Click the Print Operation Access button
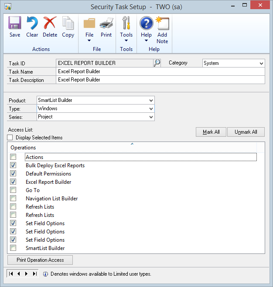 coord(40,260)
